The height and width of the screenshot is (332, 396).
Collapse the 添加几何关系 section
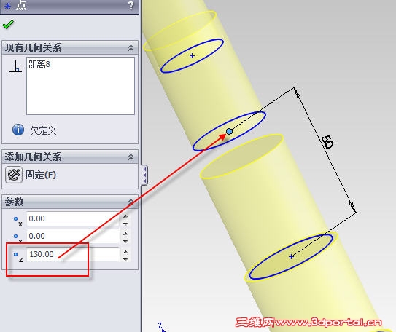point(131,157)
